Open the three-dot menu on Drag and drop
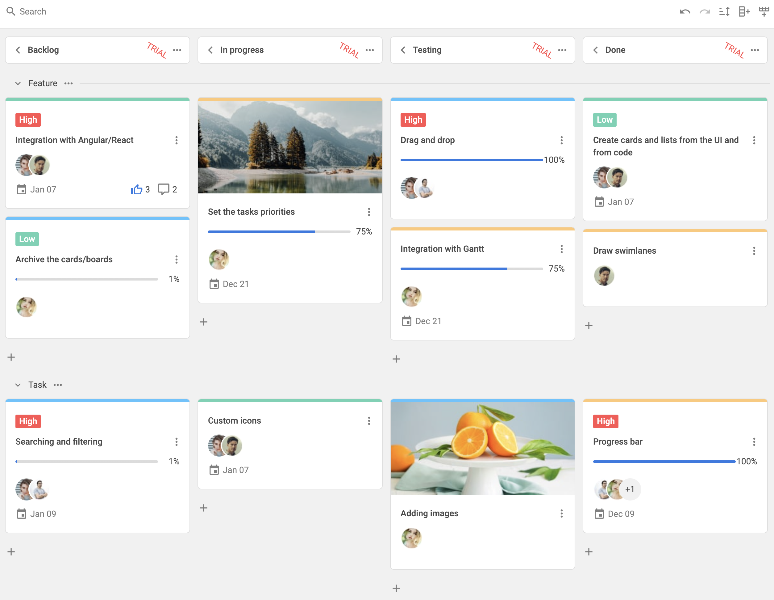Screen dimensions: 774x600 (561, 140)
